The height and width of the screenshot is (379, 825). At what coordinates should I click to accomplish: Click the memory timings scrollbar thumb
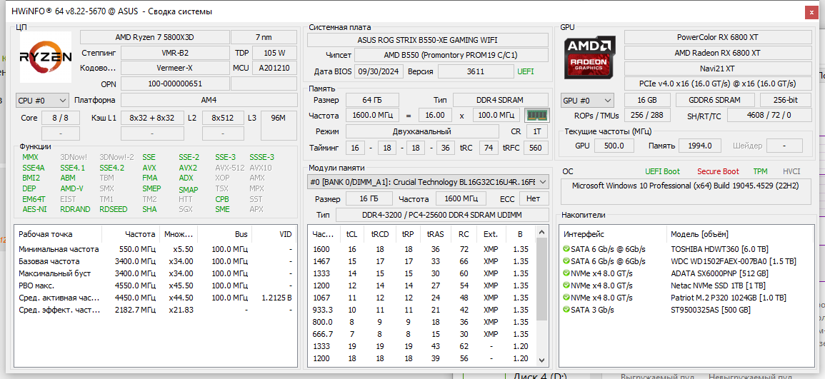541,278
